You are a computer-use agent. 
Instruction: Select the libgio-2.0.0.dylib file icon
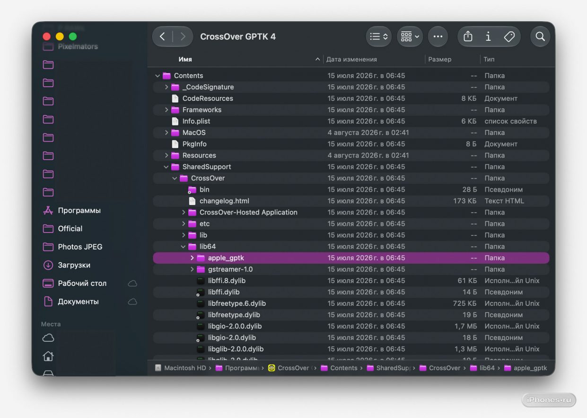point(201,326)
